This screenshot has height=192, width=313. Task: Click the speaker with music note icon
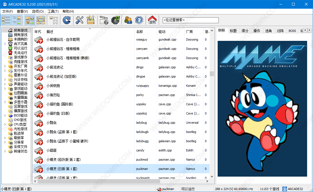click(115, 20)
